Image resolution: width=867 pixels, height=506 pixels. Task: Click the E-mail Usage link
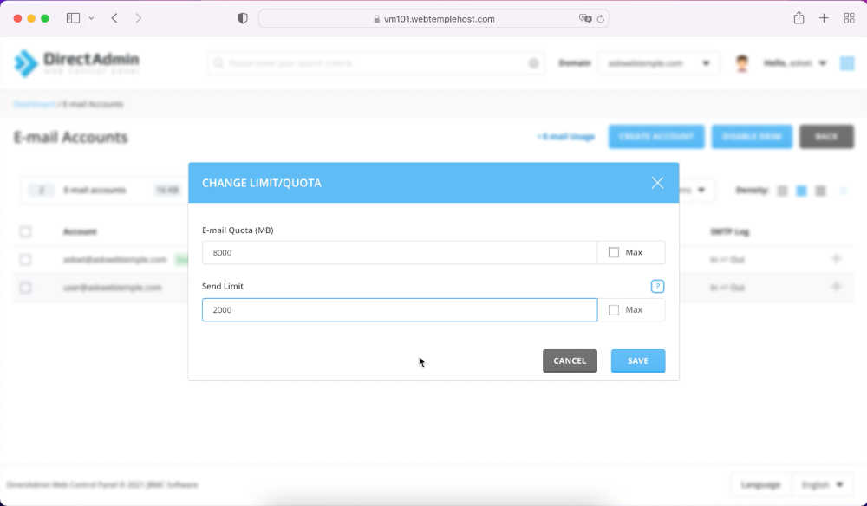pyautogui.click(x=565, y=136)
